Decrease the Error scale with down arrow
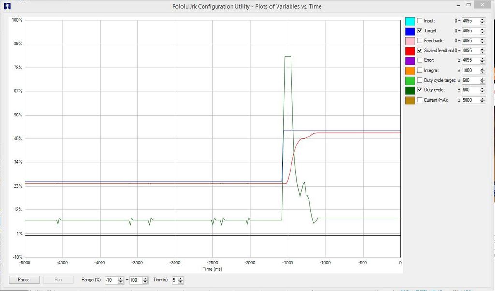 pos(482,62)
